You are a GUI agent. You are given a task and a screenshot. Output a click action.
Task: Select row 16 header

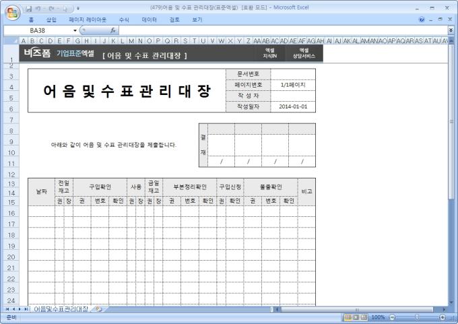(11, 213)
